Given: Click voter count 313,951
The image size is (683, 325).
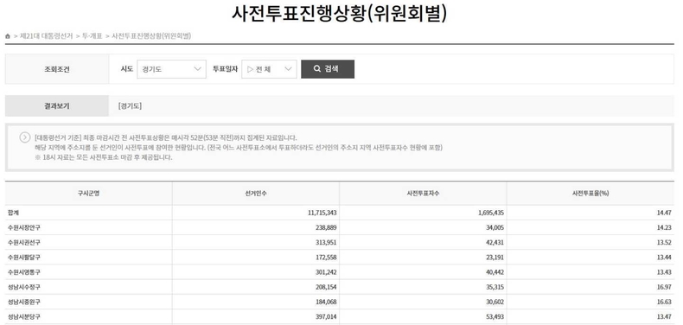Looking at the screenshot, I should tap(326, 242).
